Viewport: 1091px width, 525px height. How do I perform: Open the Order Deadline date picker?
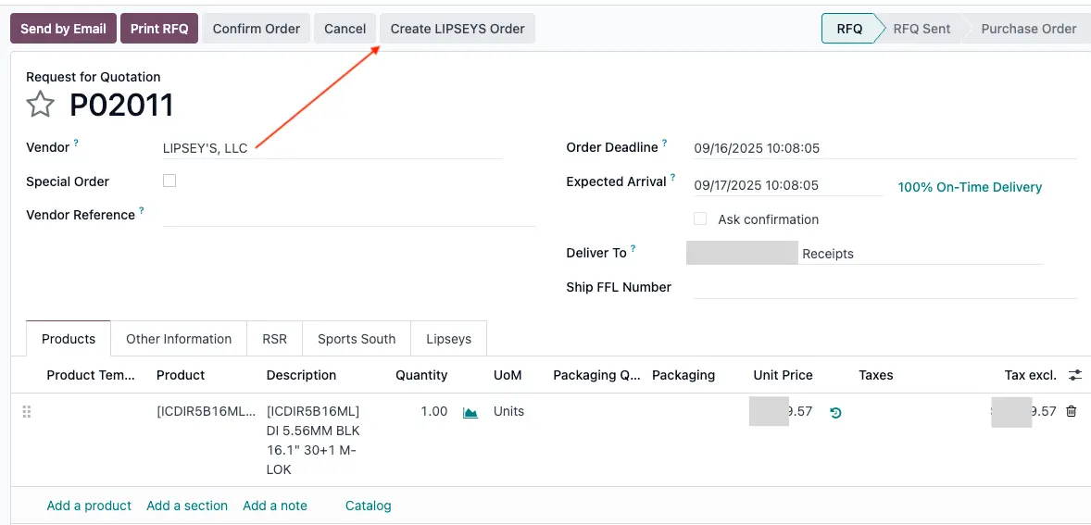pos(883,148)
